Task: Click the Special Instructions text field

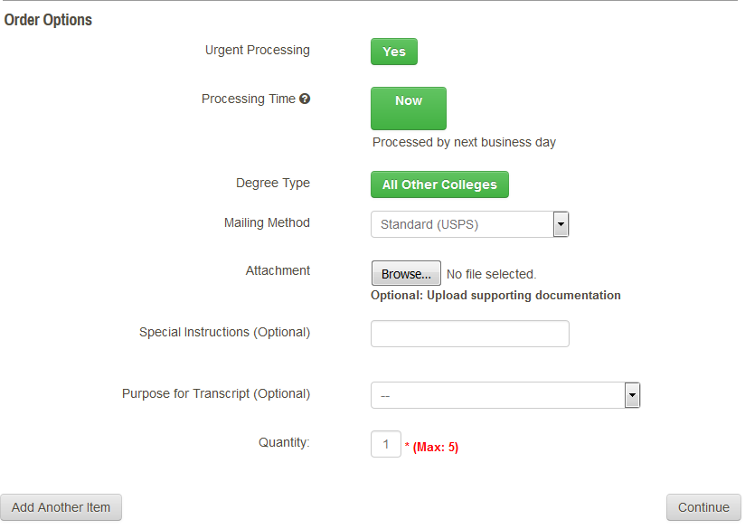Action: pyautogui.click(x=469, y=334)
